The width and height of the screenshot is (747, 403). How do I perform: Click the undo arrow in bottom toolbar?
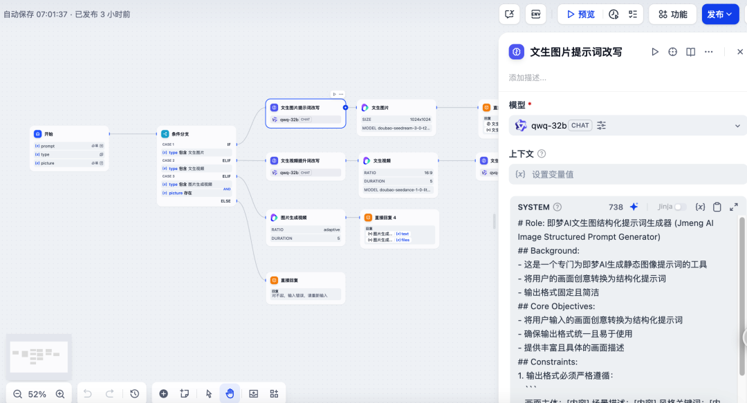[x=88, y=393]
